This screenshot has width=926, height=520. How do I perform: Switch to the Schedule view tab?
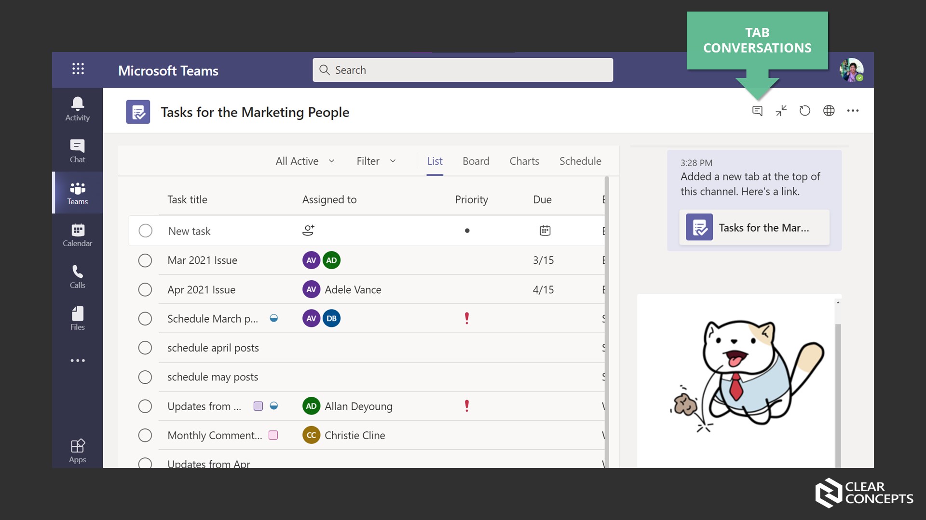[580, 161]
